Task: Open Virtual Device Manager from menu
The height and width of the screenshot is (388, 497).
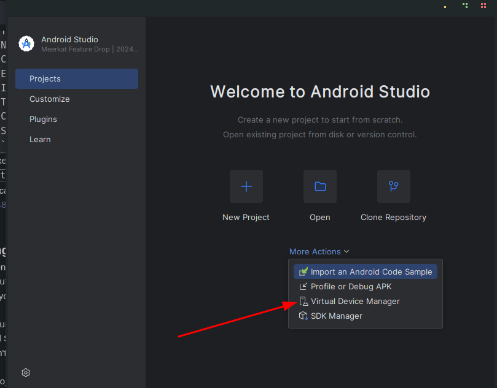Action: tap(366, 302)
